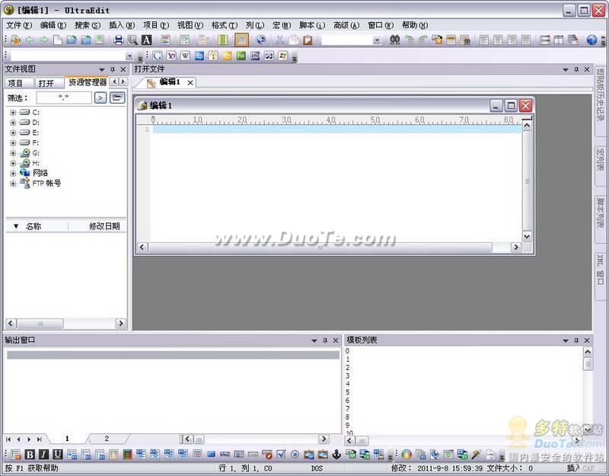The width and height of the screenshot is (609, 476).
Task: Click the filter apply '>' button
Action: [100, 98]
